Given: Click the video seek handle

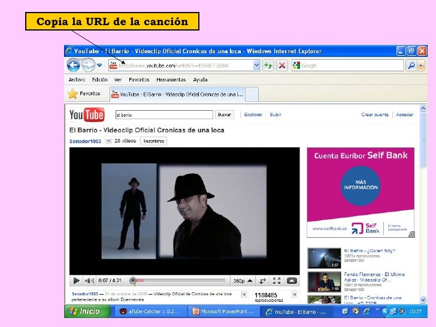Looking at the screenshot, I should (x=133, y=280).
